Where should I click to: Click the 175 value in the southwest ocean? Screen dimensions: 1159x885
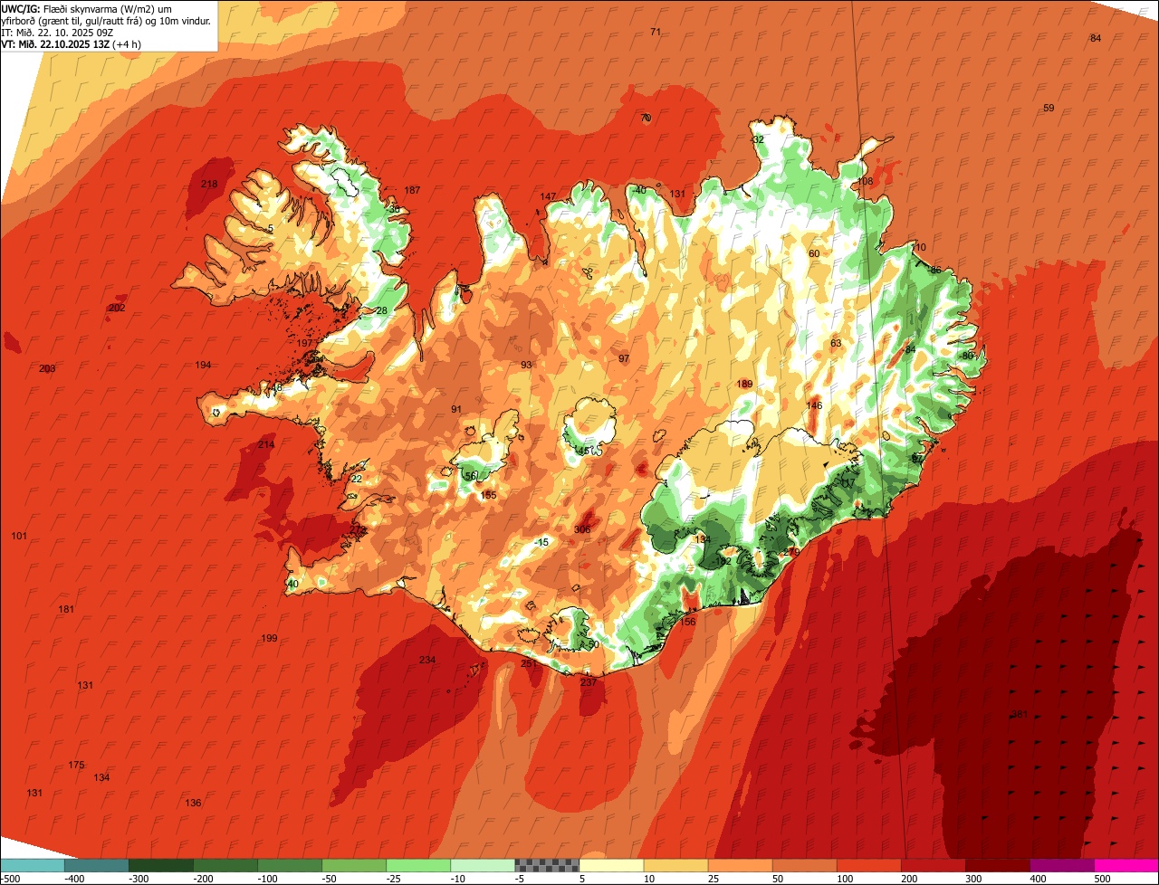[76, 766]
